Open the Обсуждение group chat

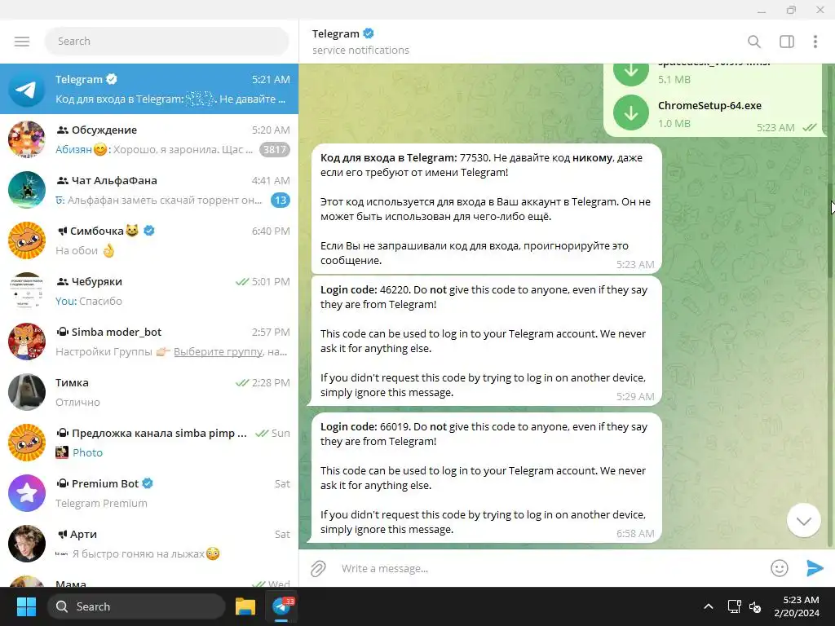pos(149,139)
